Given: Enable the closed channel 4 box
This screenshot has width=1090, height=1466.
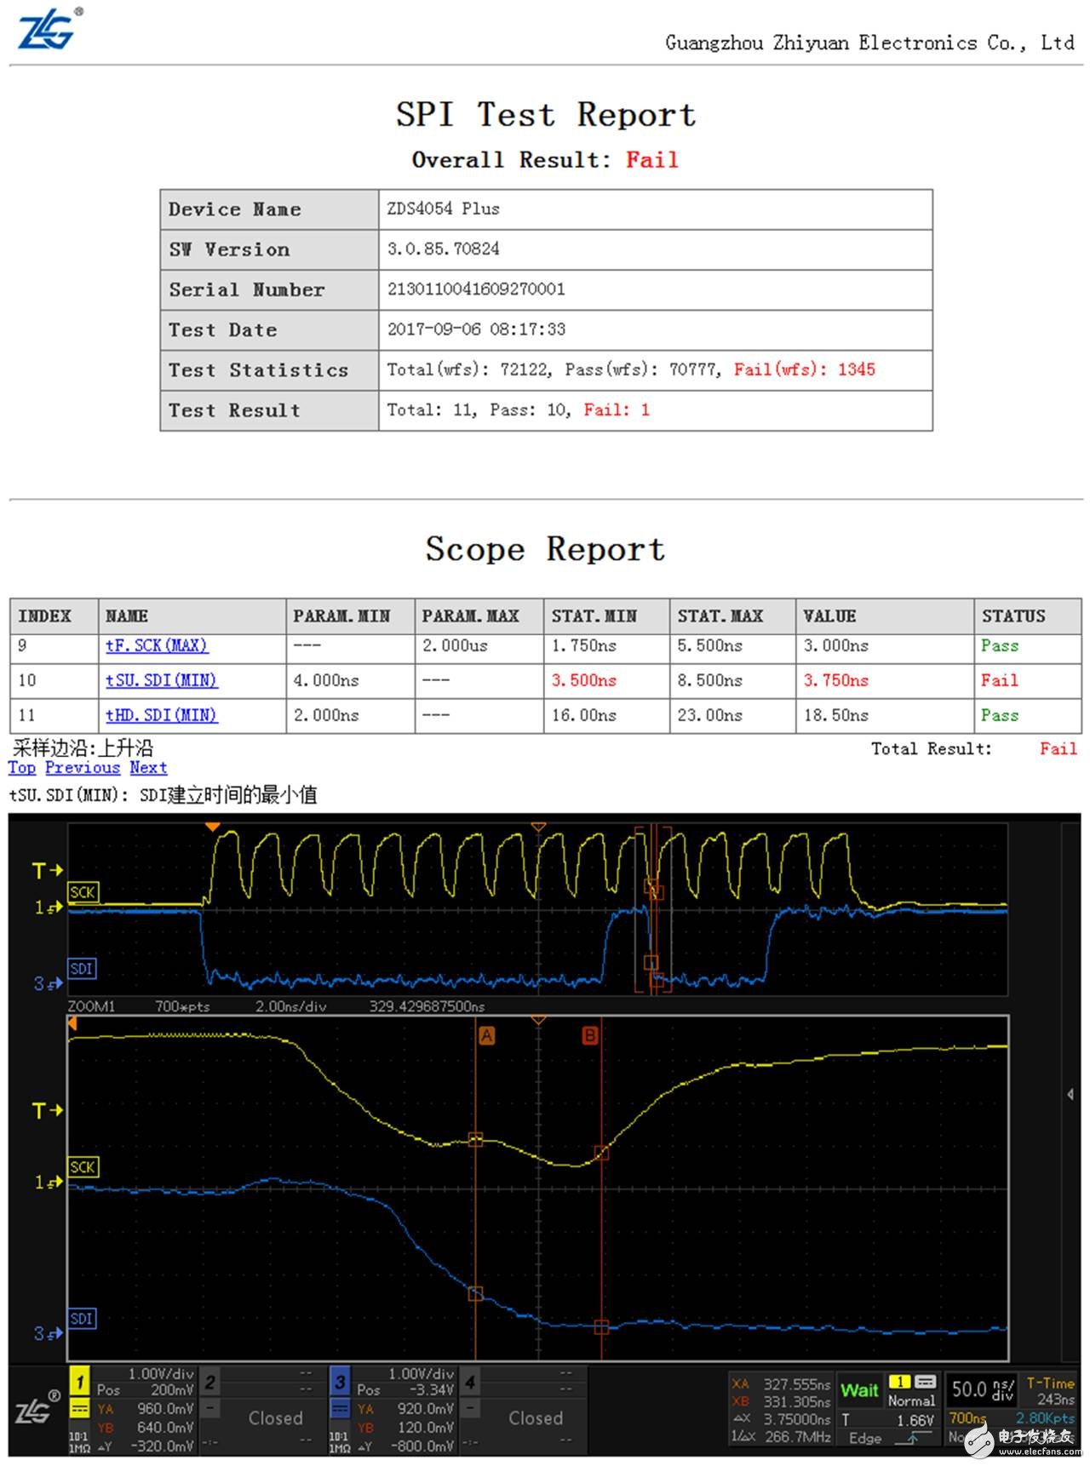Looking at the screenshot, I should point(535,1417).
